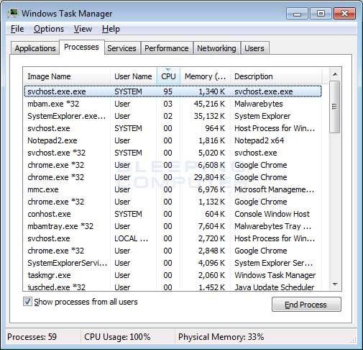This screenshot has height=350, width=363.
Task: Sort by Memory column header
Action: 206,76
